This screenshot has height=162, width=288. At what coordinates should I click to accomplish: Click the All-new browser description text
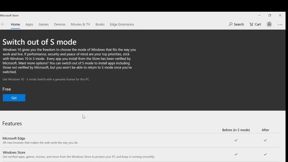pyautogui.click(x=40, y=143)
